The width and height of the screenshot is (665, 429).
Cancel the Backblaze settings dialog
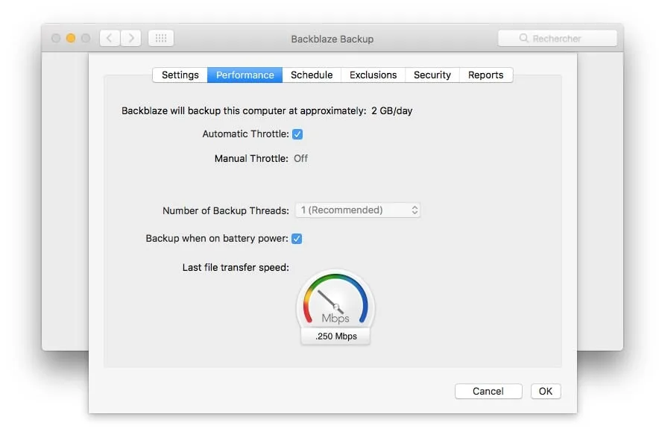tap(488, 391)
